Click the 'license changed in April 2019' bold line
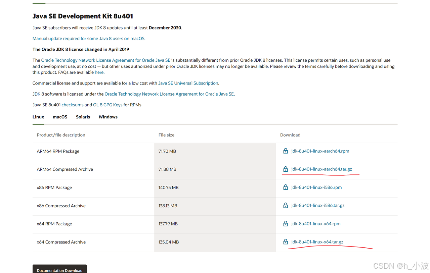The height and width of the screenshot is (273, 430). pos(81,49)
